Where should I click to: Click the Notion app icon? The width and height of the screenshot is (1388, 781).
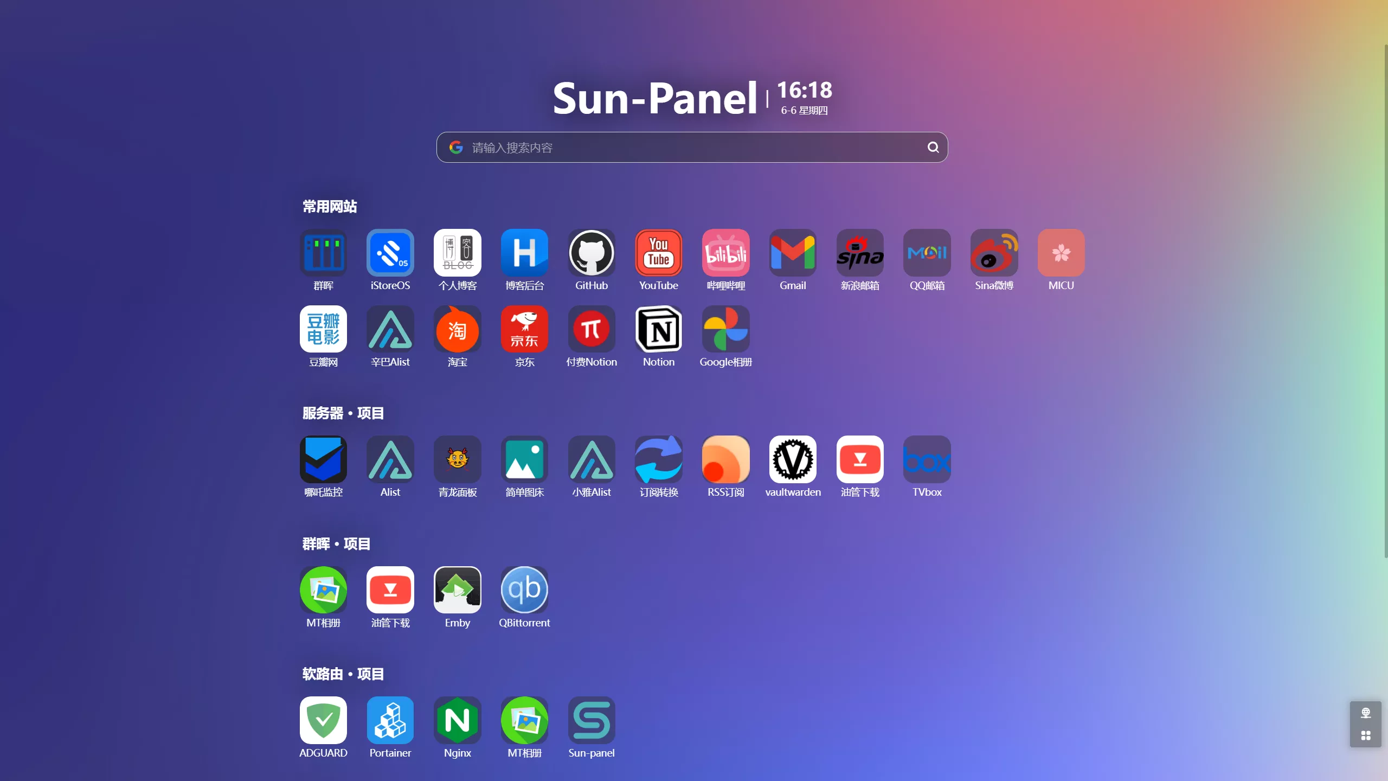tap(658, 329)
